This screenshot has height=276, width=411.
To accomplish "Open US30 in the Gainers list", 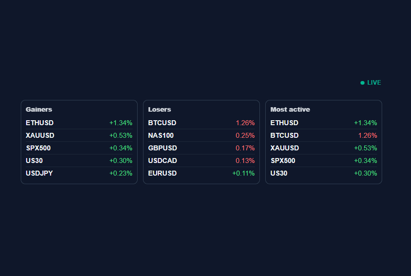I will click(x=34, y=160).
